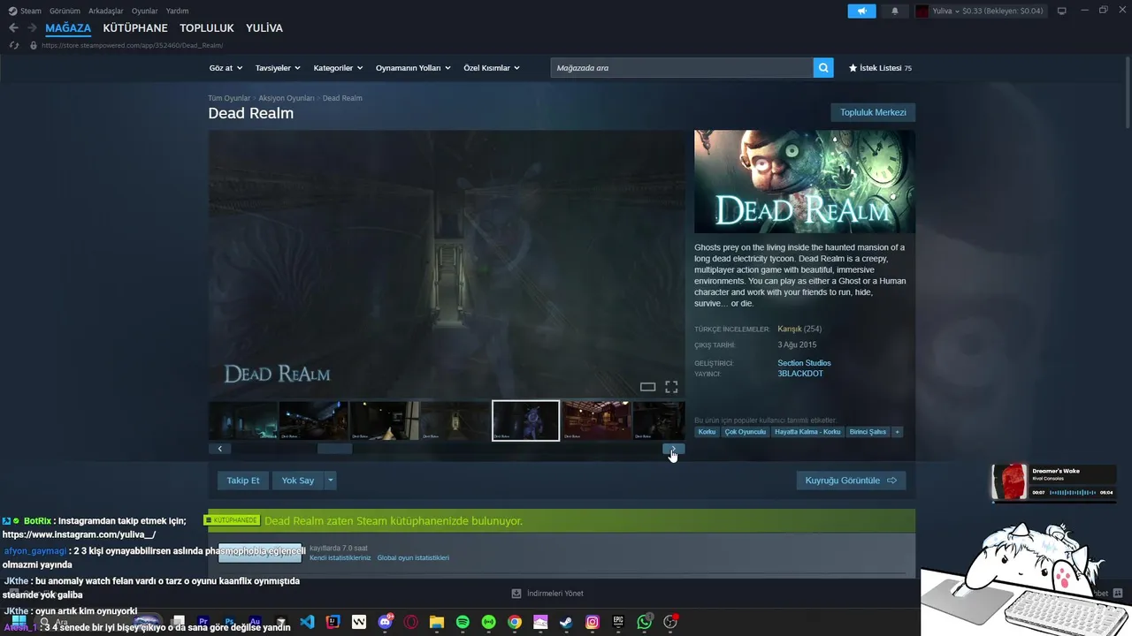Open Instagram from the taskbar
Viewport: 1132px width, 636px height.
592,622
